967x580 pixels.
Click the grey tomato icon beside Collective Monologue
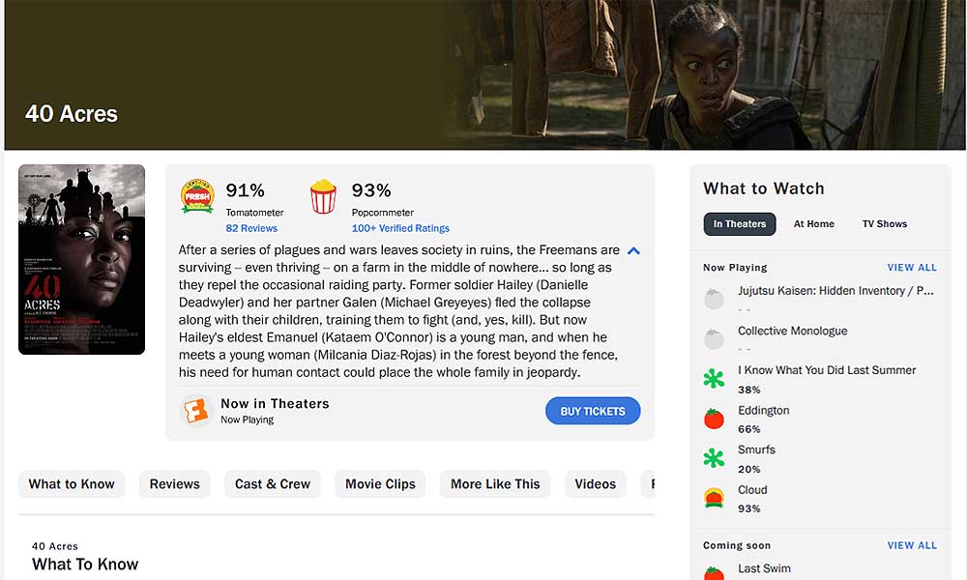click(x=714, y=338)
